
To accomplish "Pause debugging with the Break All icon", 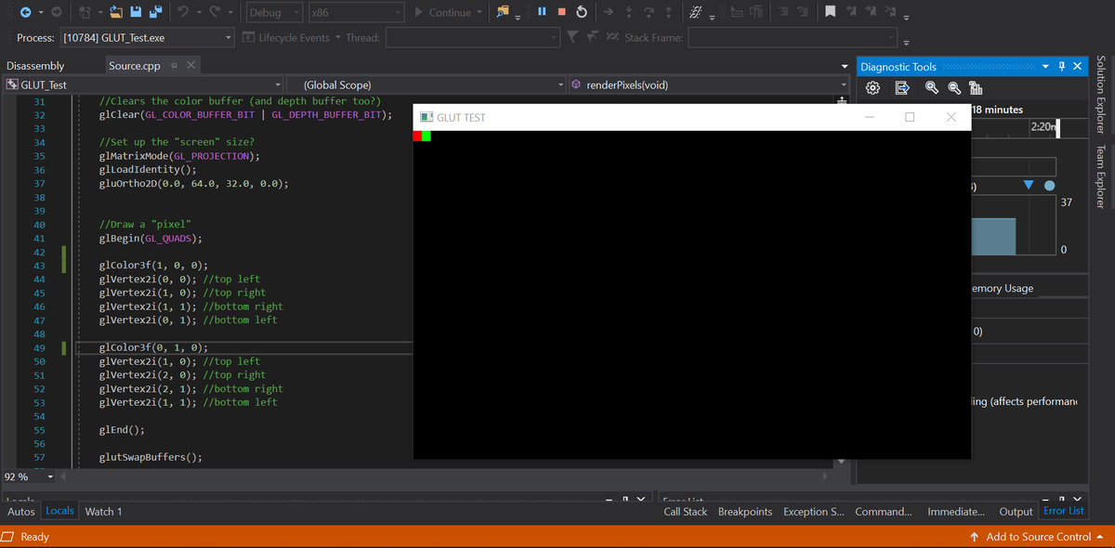I will click(x=541, y=13).
